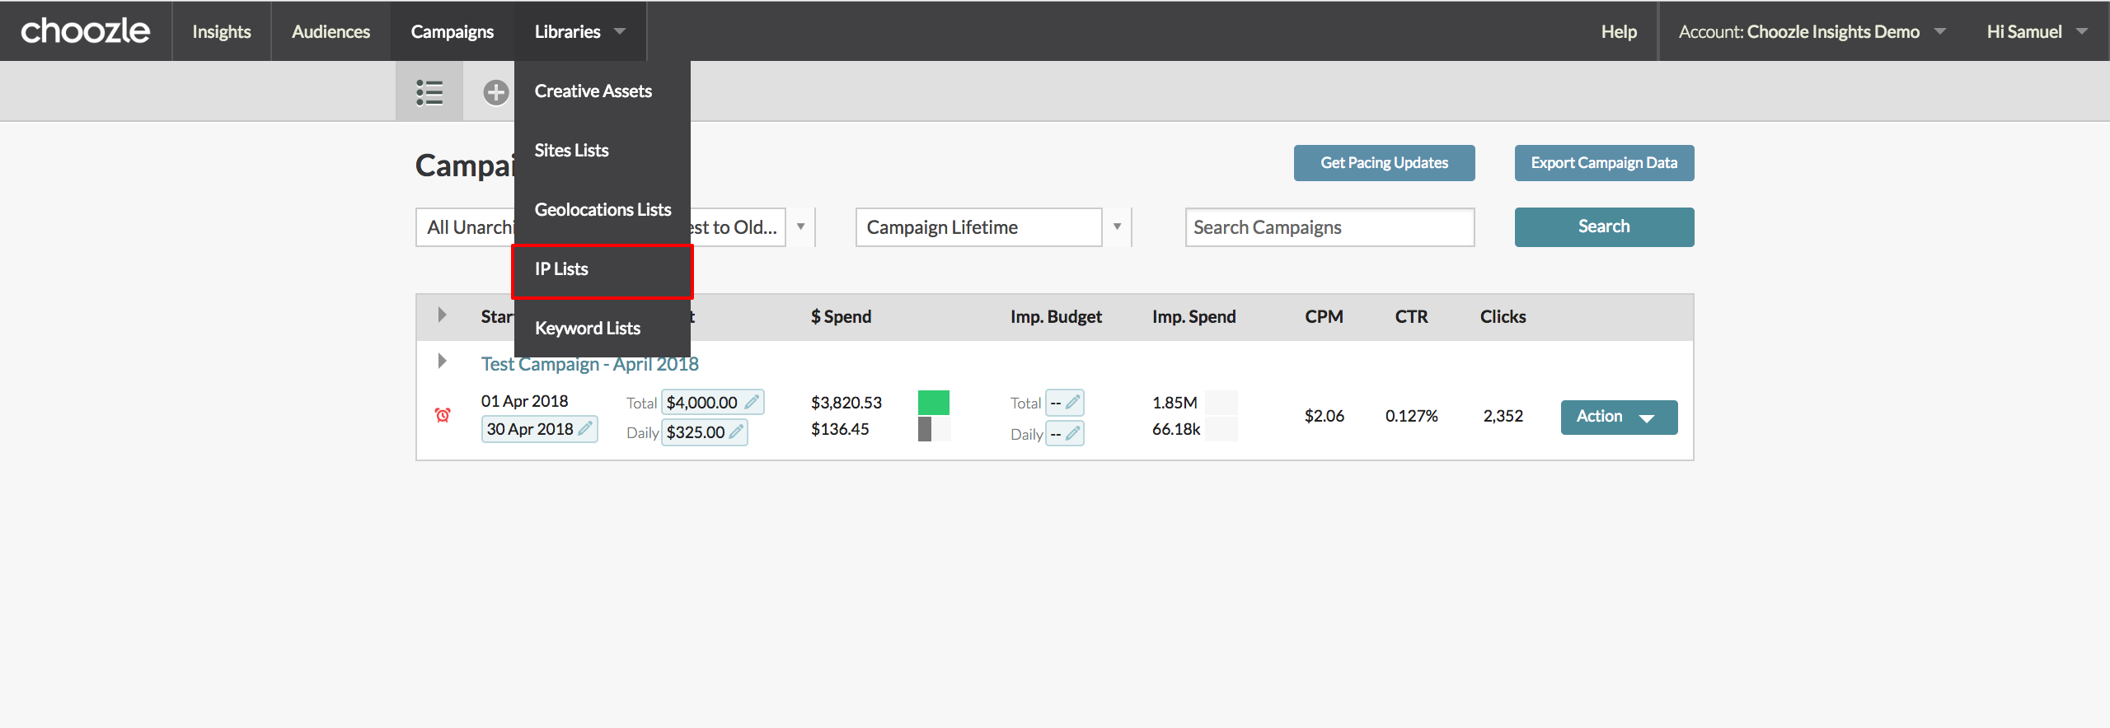Viewport: 2110px width, 728px height.
Task: Click the Clicks column header
Action: (1503, 317)
